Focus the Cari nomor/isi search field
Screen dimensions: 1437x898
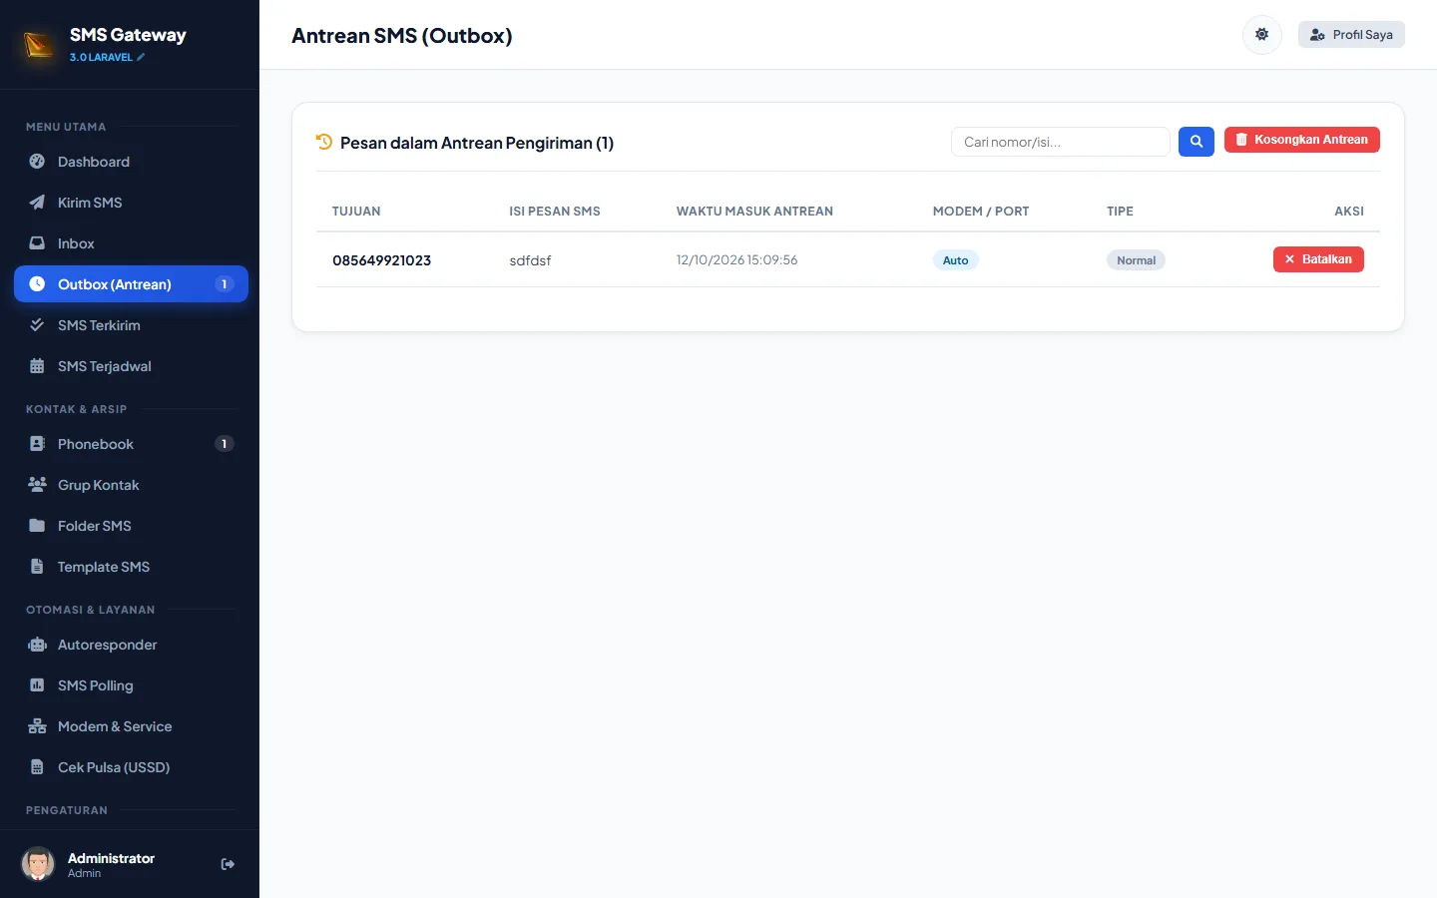1060,142
